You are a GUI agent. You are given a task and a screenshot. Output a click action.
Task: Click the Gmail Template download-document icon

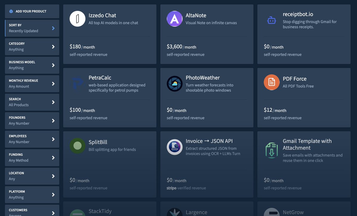272,150
